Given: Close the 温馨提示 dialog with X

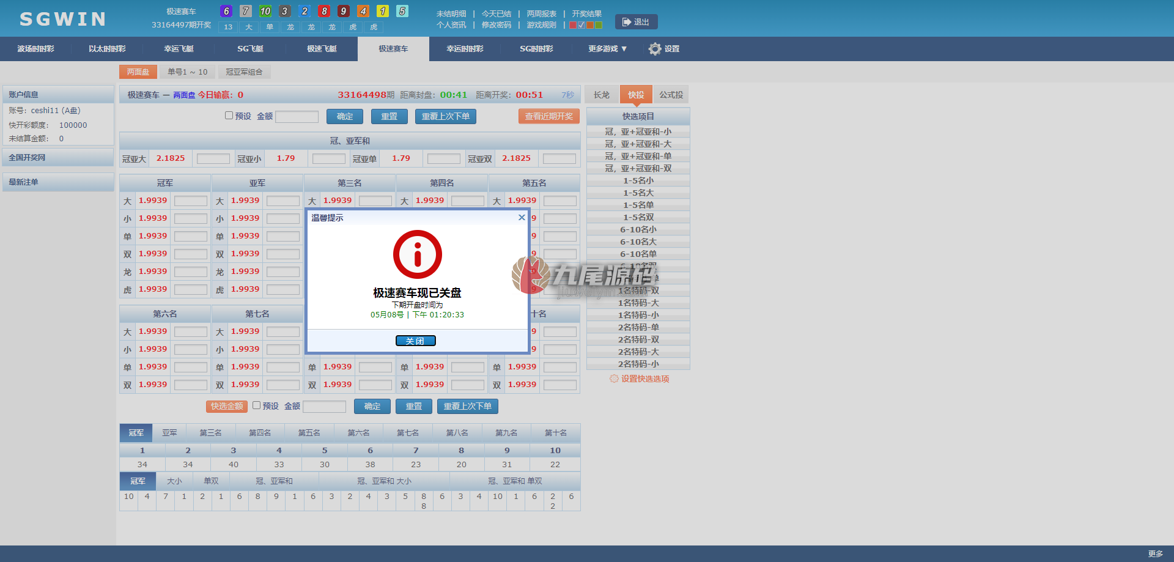Looking at the screenshot, I should tap(522, 217).
